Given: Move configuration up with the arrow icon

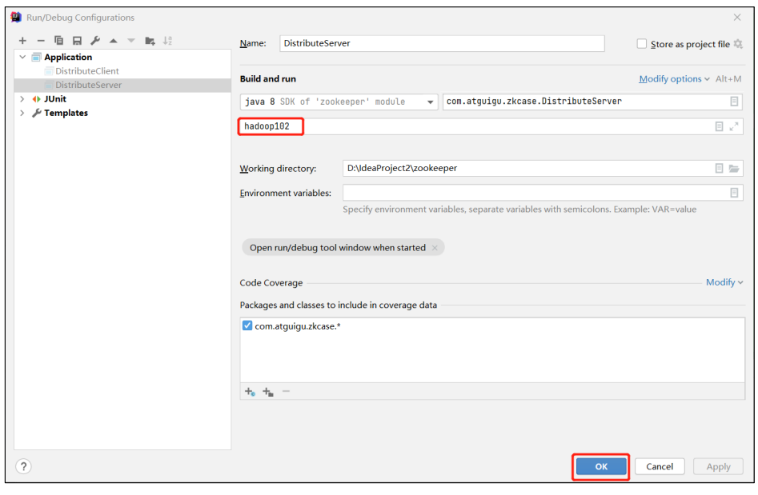Looking at the screenshot, I should pos(113,41).
